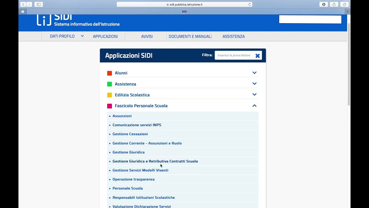This screenshot has height=208, width=369.
Task: Select the SIDI browser tab
Action: [x=184, y=12]
